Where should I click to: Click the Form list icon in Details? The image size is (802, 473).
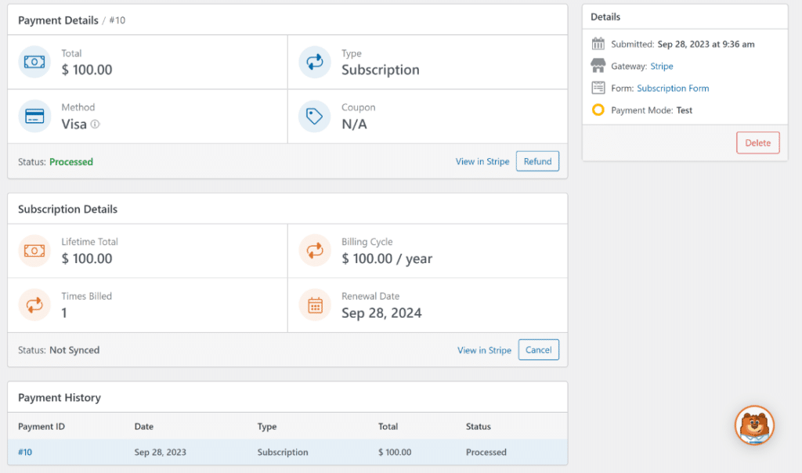click(x=597, y=88)
